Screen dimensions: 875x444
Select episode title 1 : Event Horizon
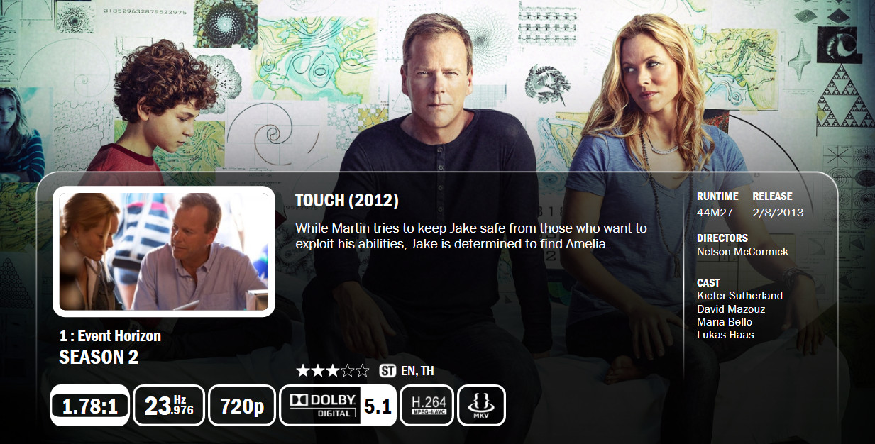pos(110,335)
